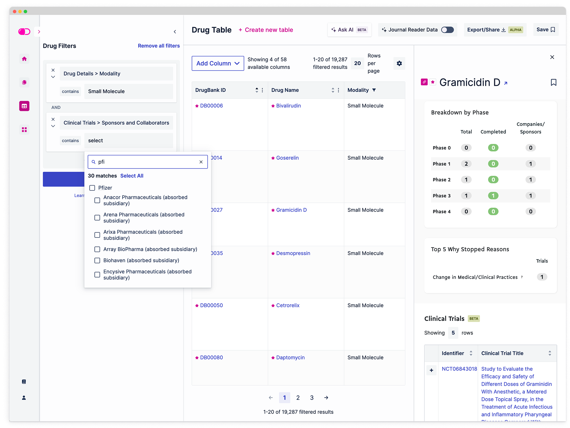The image size is (570, 428).
Task: Check the Pfizer checkbox
Action: coord(92,188)
